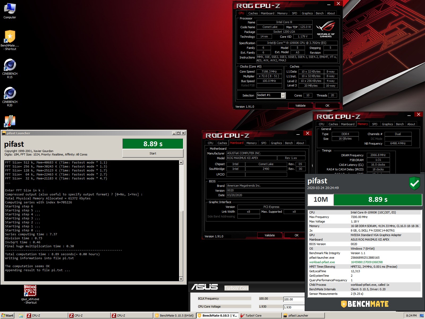Select Bench tab in Mainboard CPU-Z window

click(x=289, y=143)
